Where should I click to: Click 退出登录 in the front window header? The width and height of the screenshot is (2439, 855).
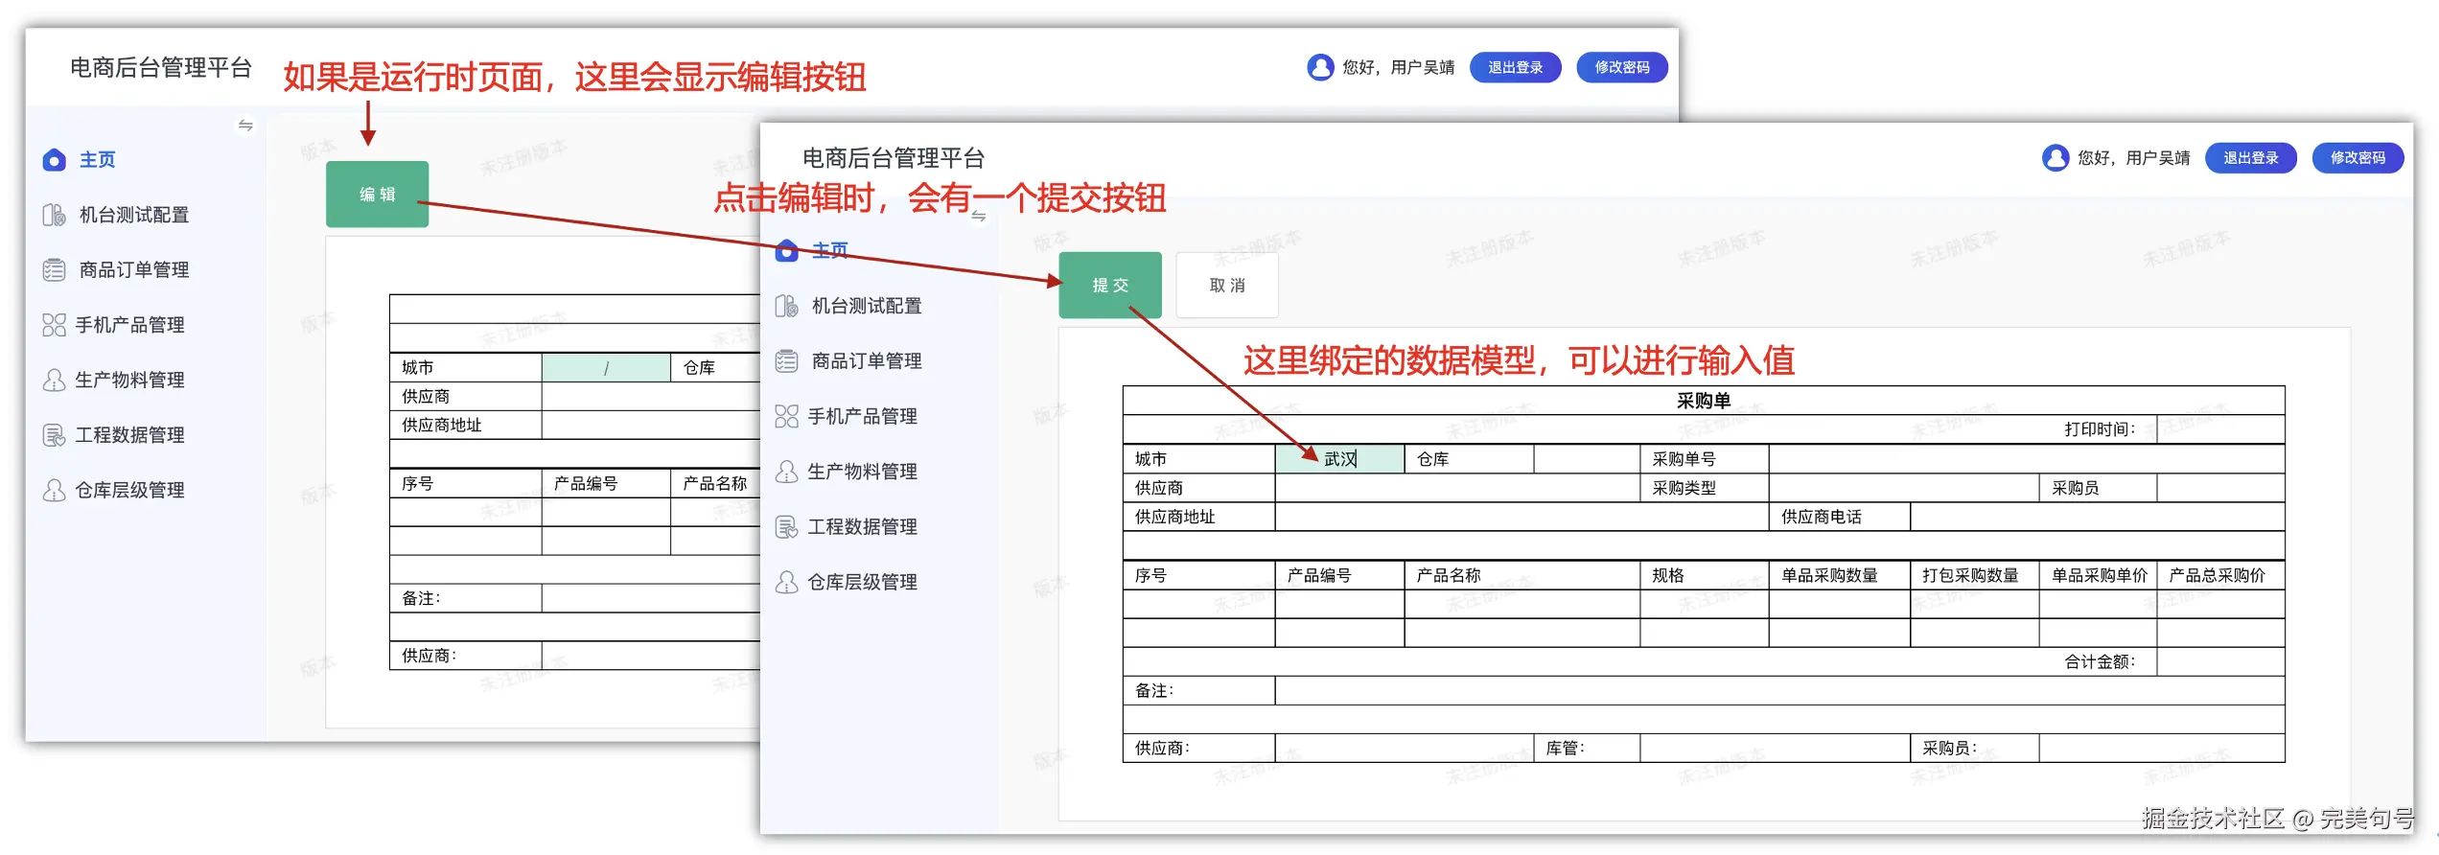[x=2251, y=157]
